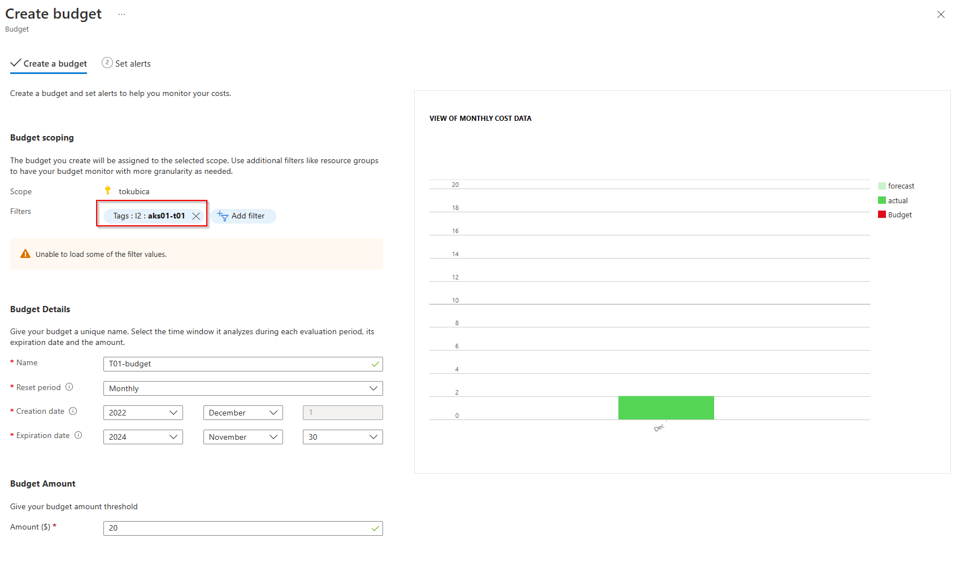Click the green actual legend swatch
This screenshot has width=956, height=573.
(881, 200)
